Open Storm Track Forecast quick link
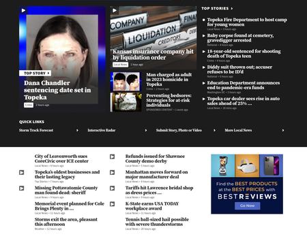 click(36, 130)
